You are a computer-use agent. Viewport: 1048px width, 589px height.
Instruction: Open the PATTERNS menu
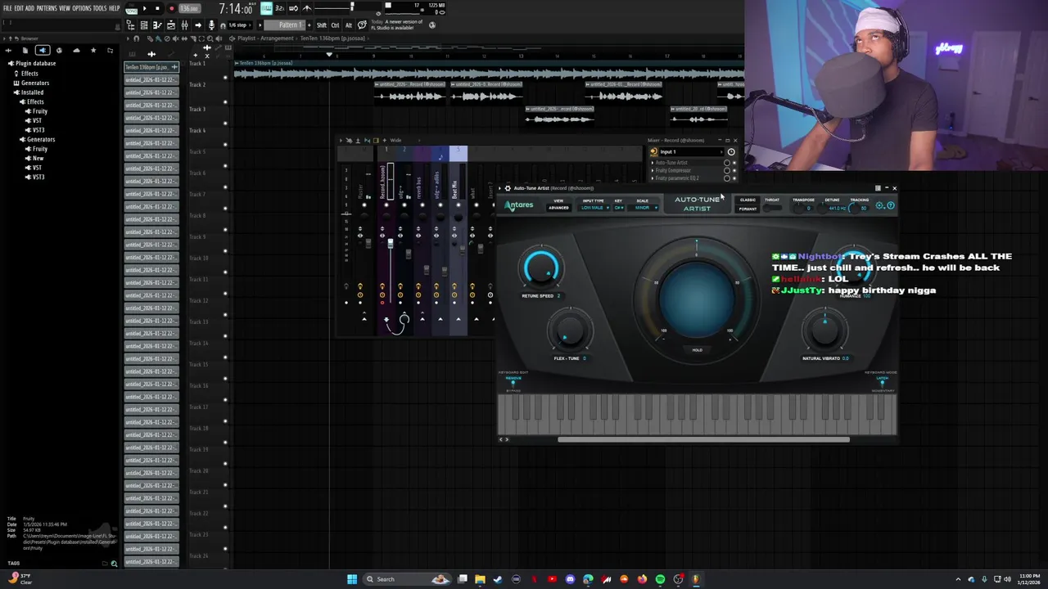click(47, 8)
